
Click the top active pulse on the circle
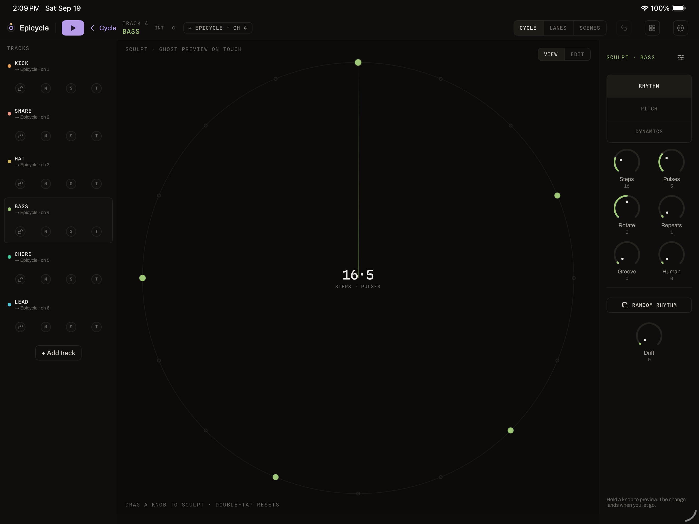(x=358, y=62)
